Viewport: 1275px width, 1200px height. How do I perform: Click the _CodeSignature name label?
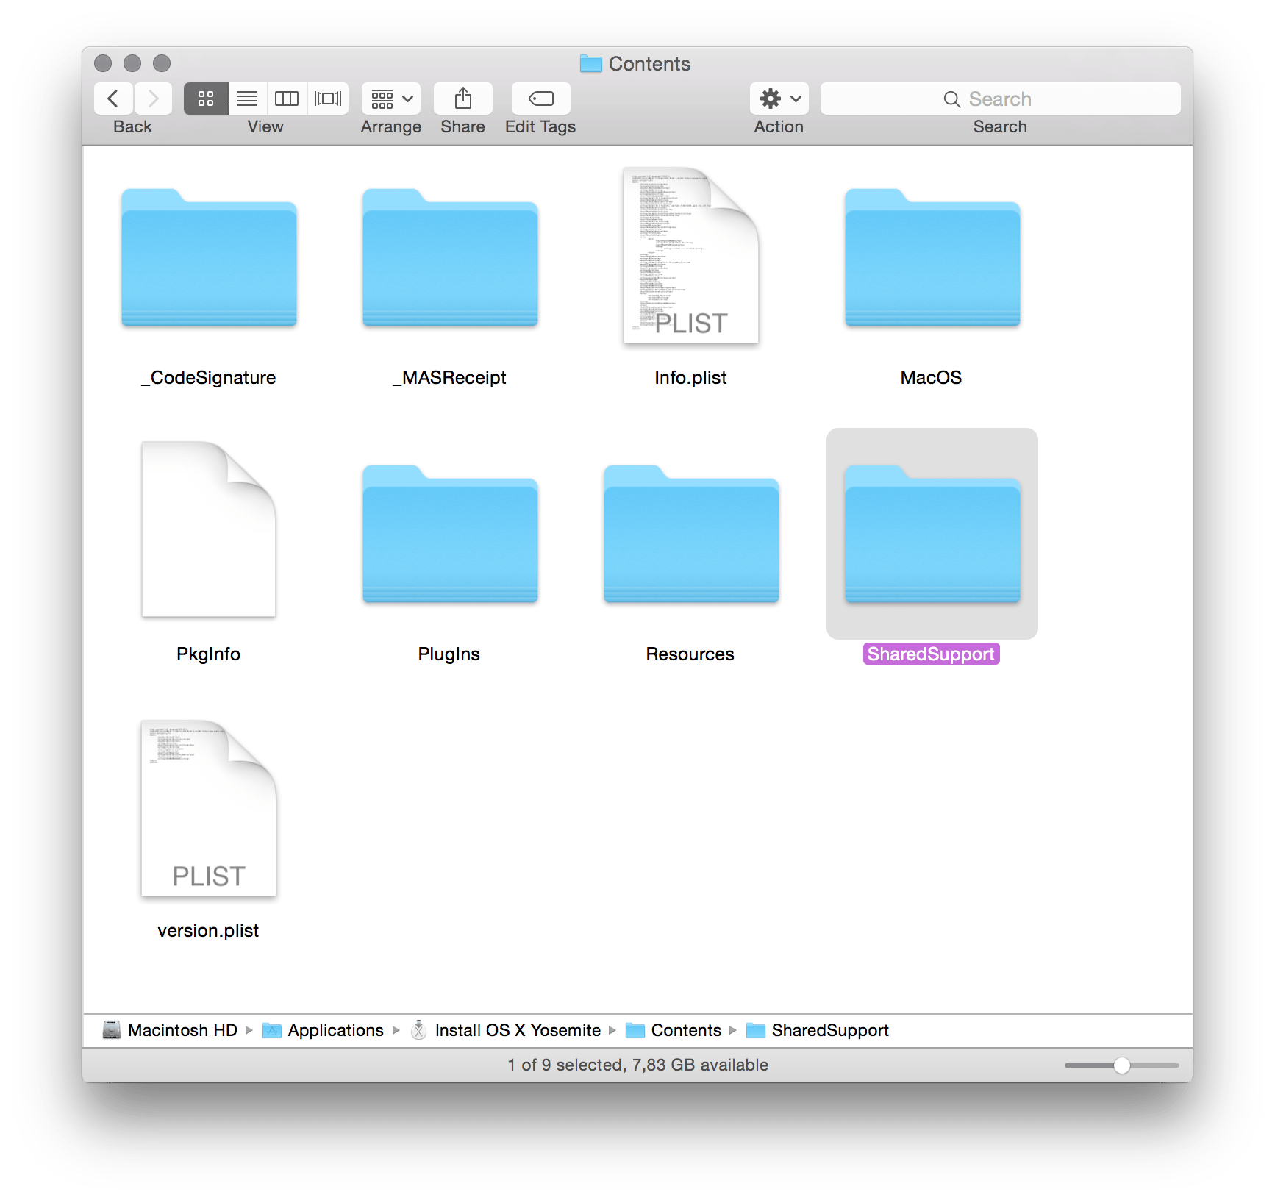coord(209,378)
